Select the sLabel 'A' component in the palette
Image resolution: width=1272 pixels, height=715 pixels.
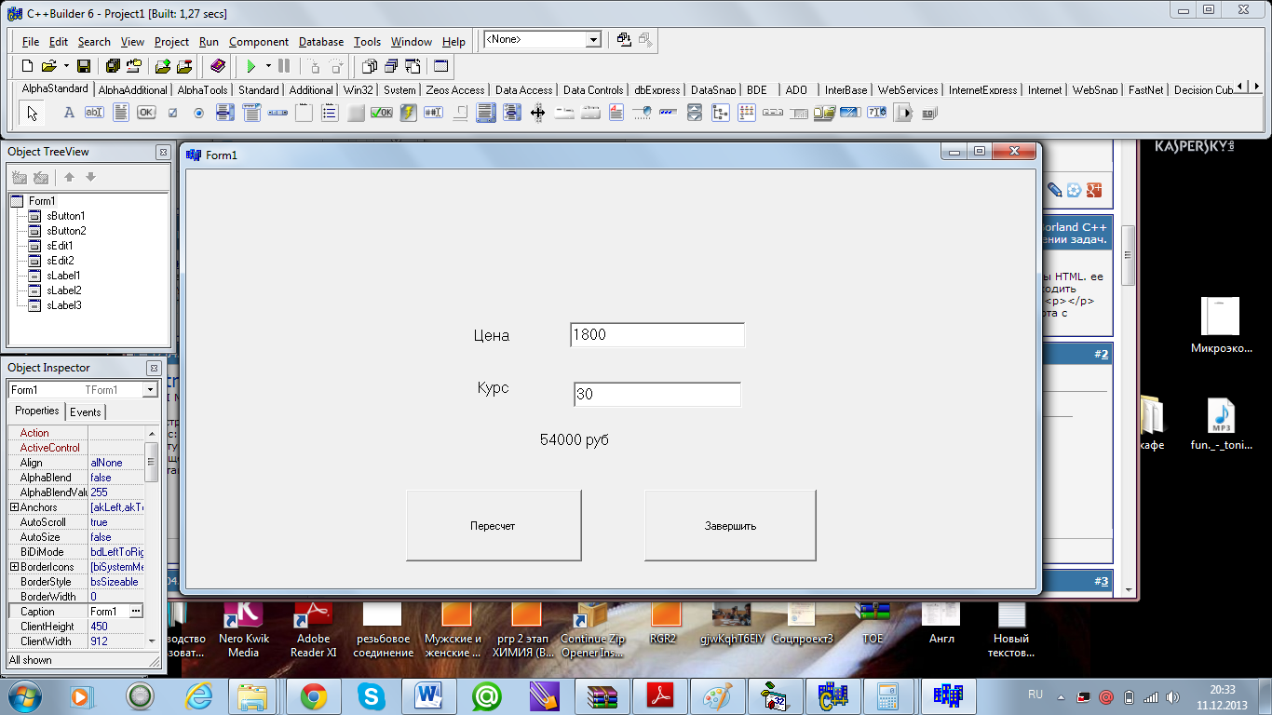tap(68, 113)
